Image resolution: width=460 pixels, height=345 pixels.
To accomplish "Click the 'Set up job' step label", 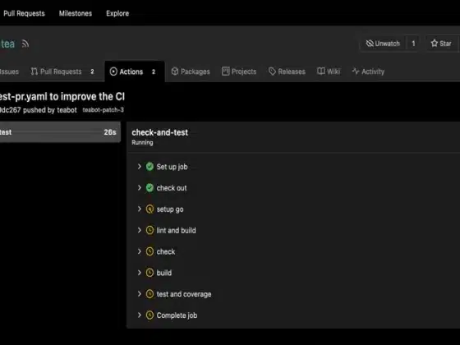I will (x=172, y=167).
